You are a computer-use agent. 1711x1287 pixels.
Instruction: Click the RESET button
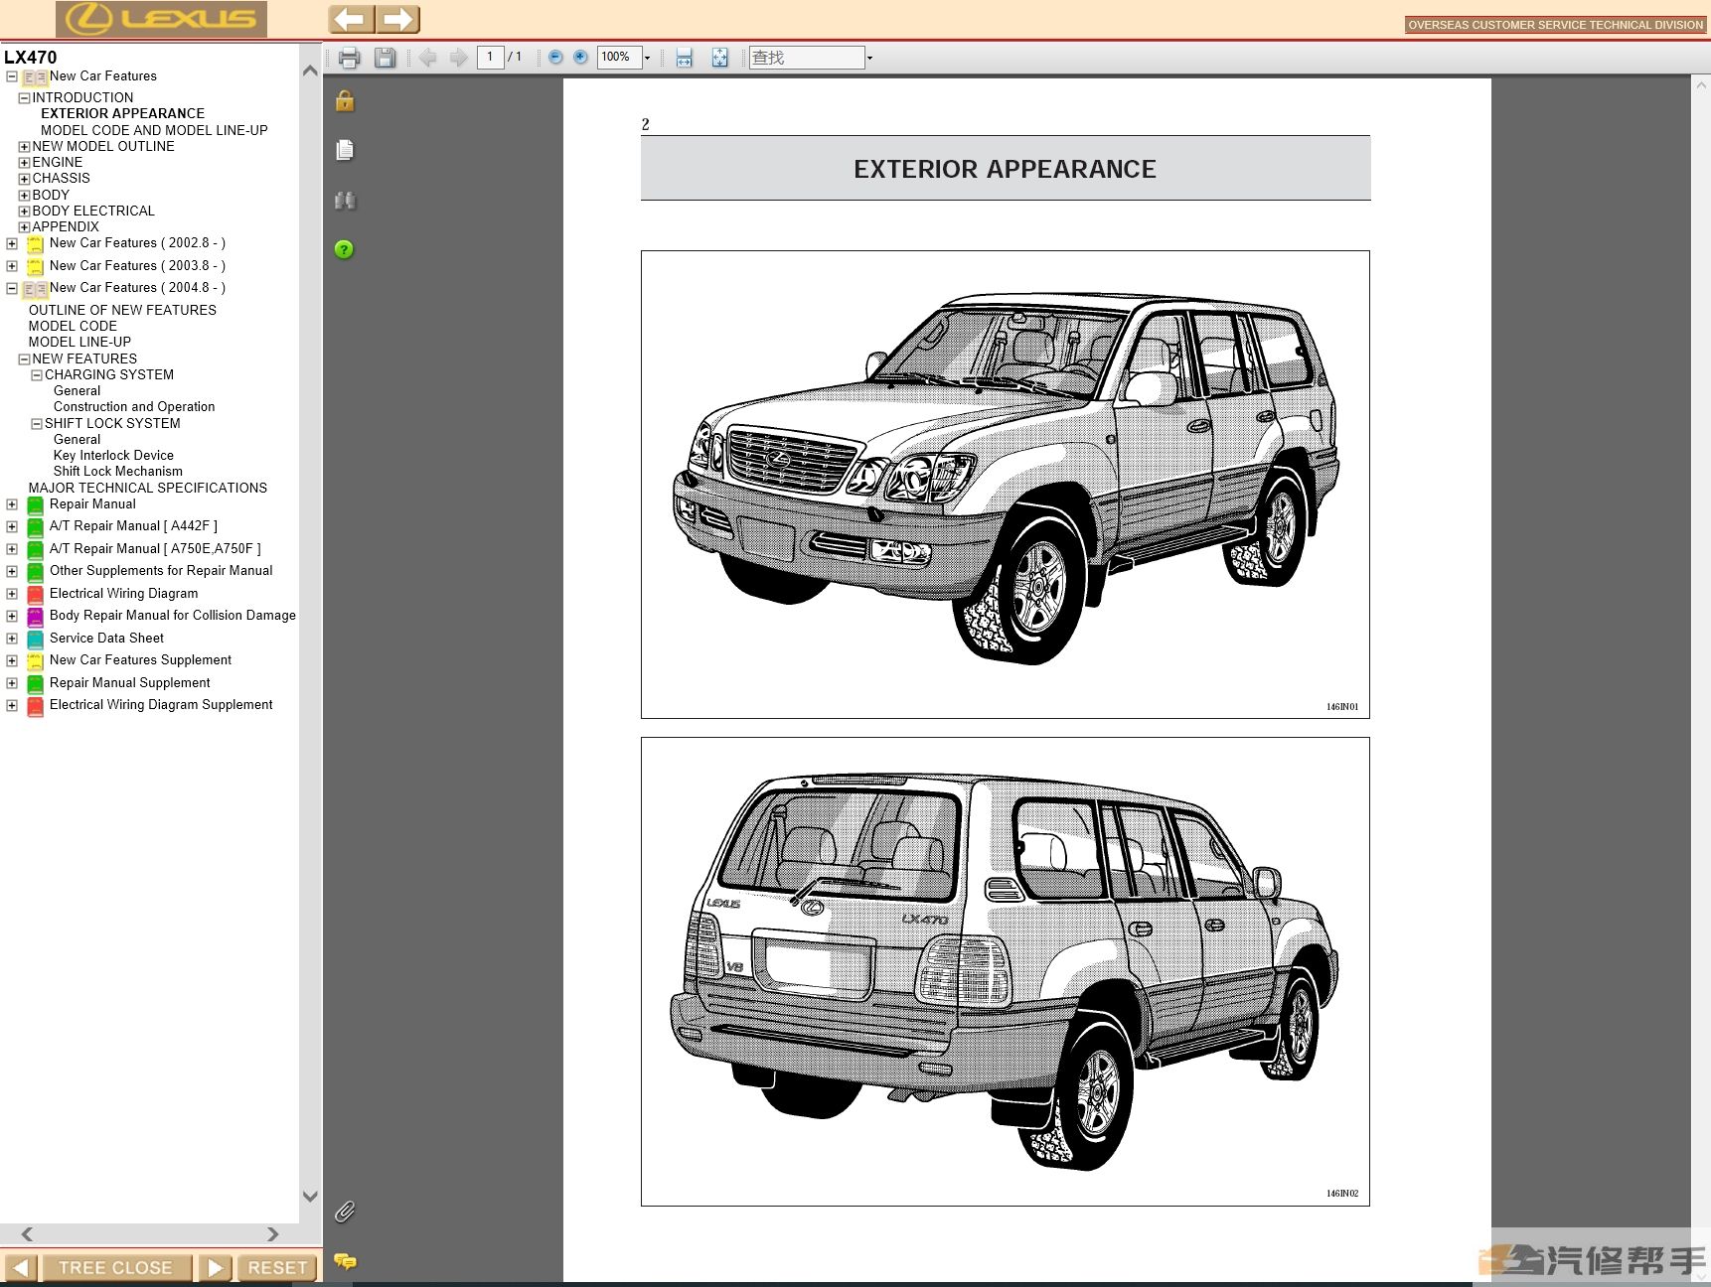point(277,1268)
